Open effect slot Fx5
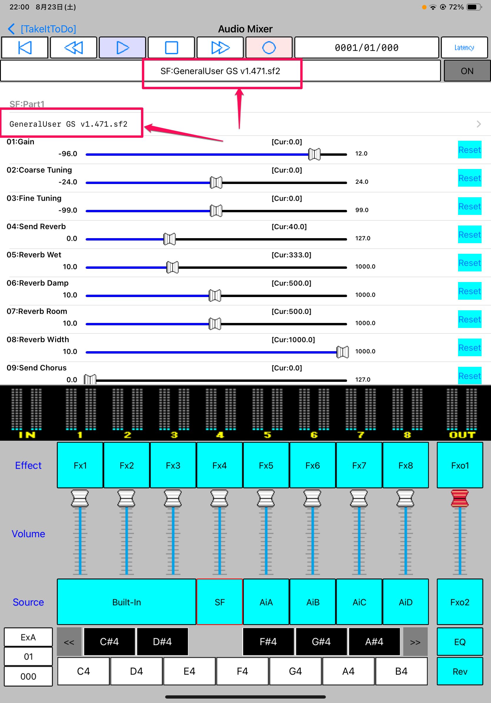The width and height of the screenshot is (491, 703). pos(266,465)
